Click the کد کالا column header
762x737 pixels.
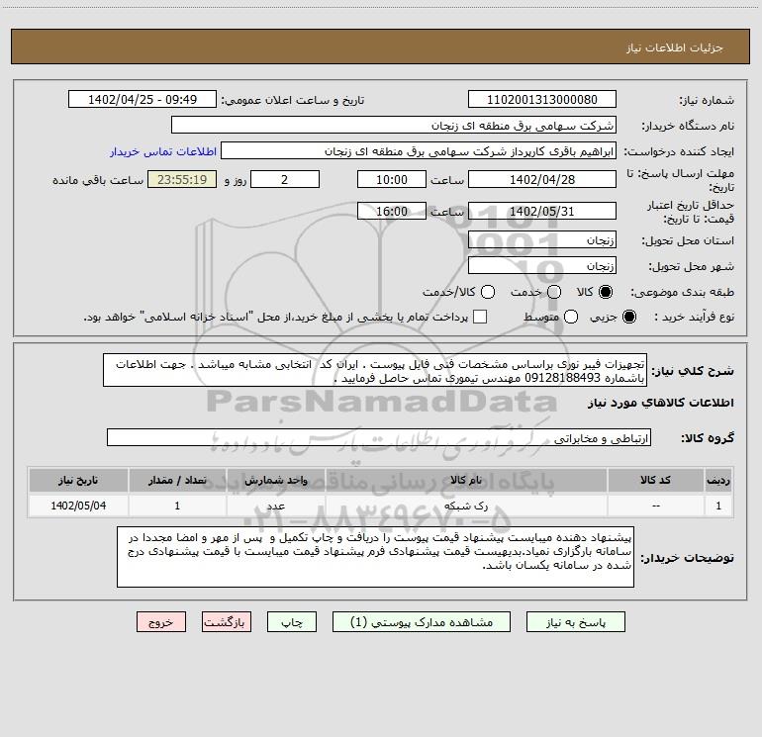(x=655, y=481)
